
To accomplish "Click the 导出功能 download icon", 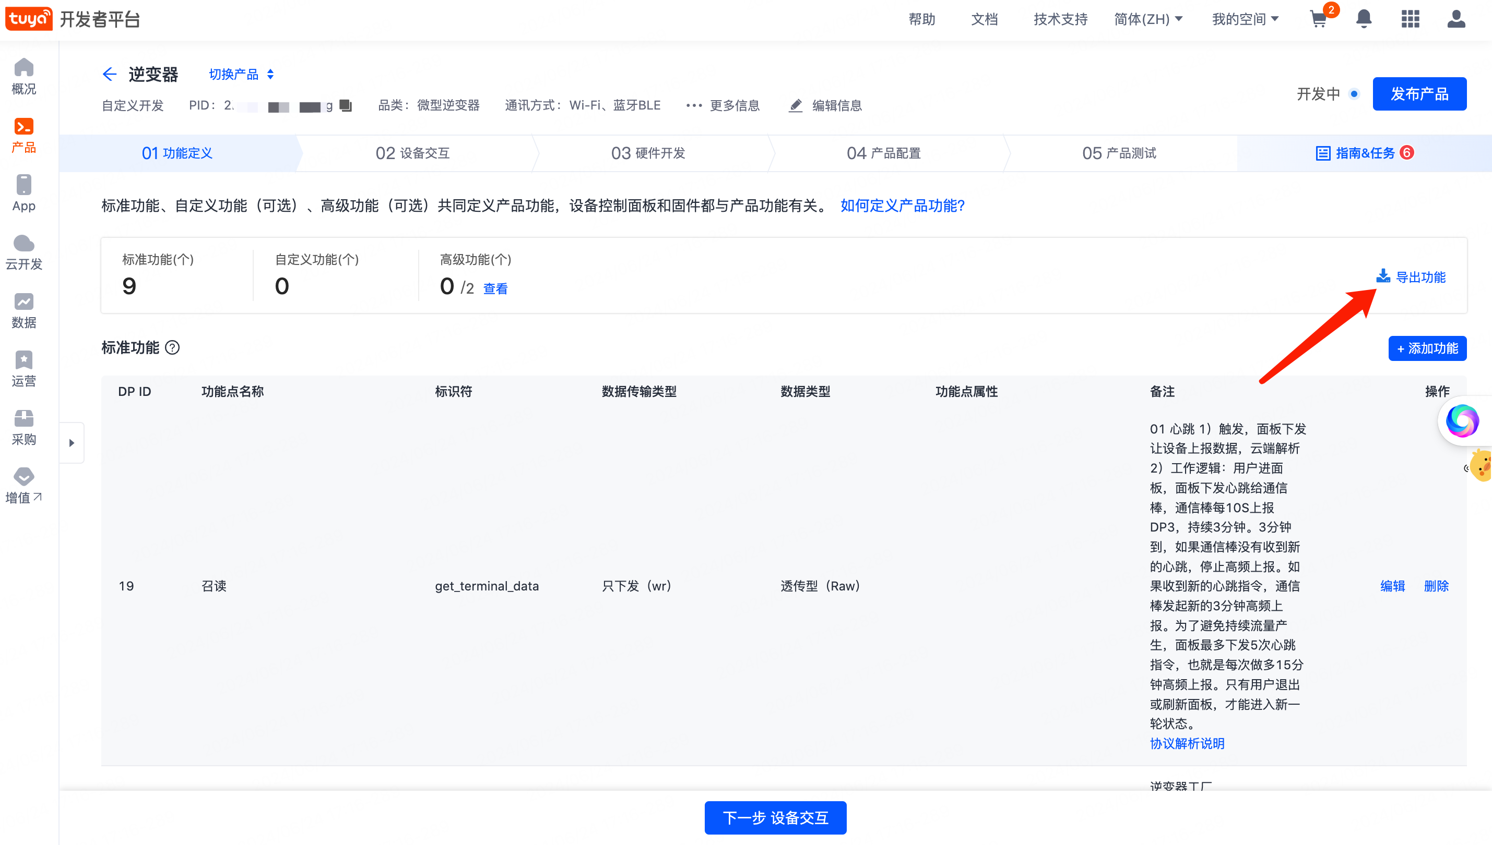I will (x=1383, y=276).
